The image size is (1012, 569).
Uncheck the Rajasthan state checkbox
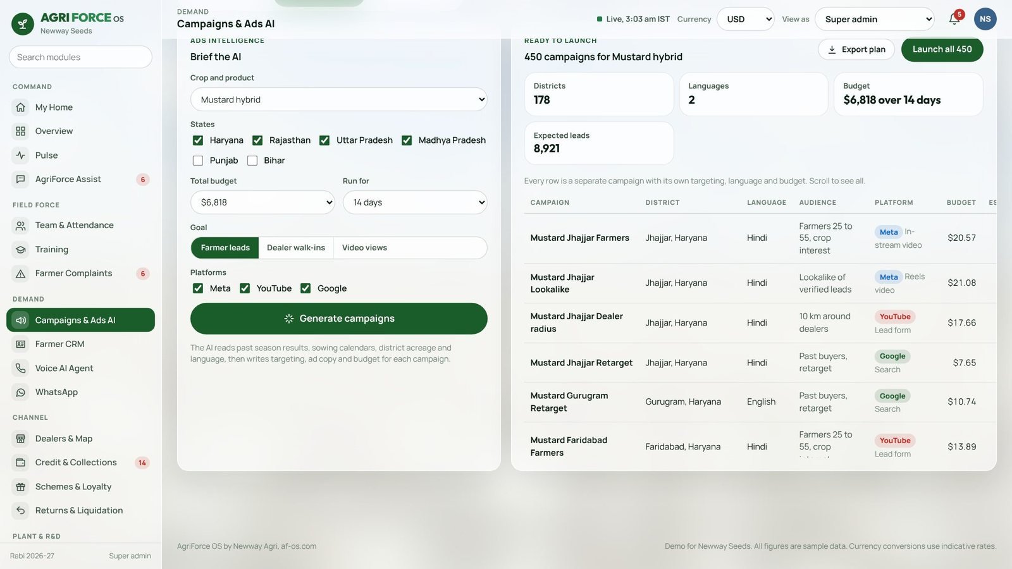point(257,140)
